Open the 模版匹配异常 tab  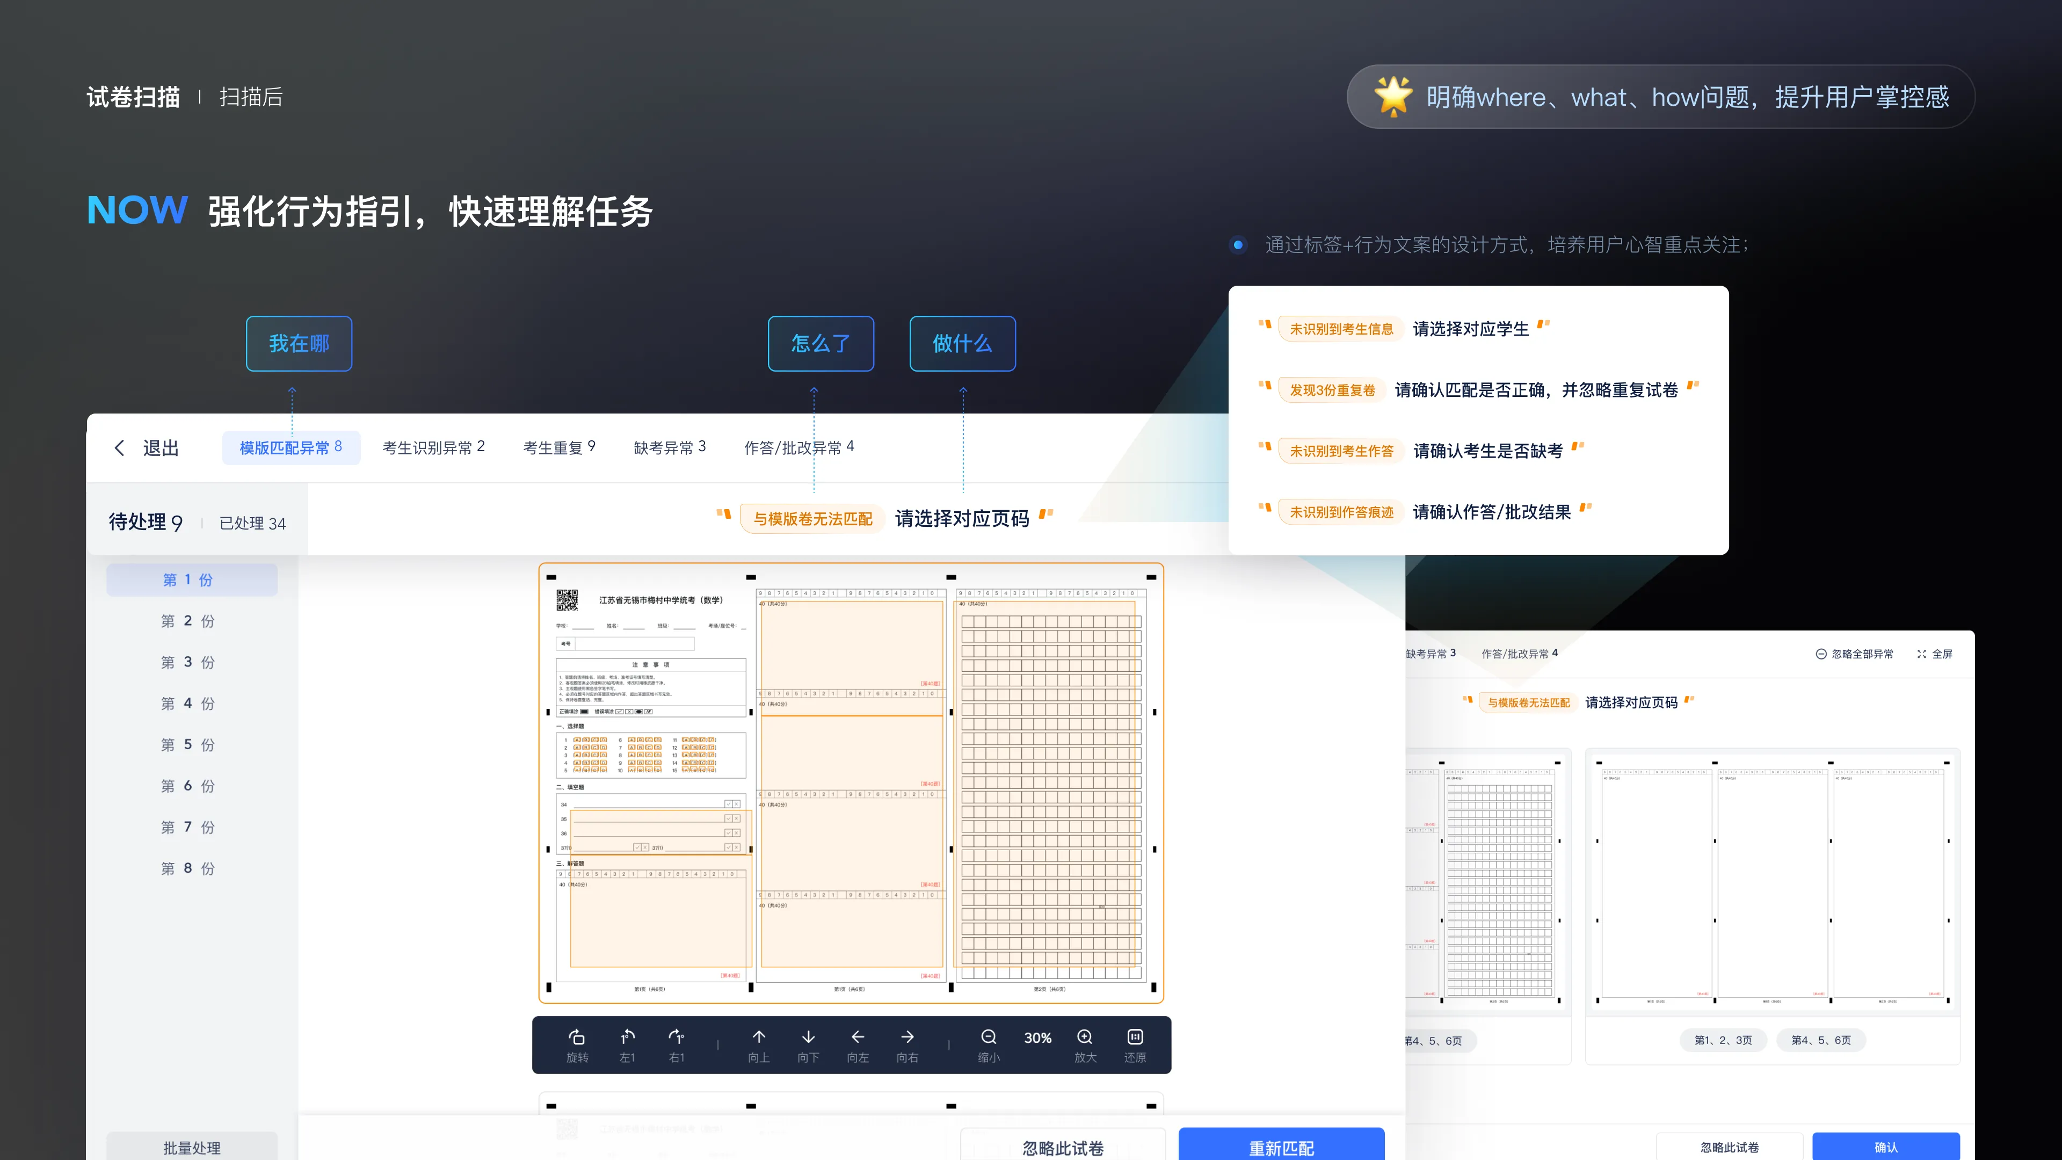292,447
